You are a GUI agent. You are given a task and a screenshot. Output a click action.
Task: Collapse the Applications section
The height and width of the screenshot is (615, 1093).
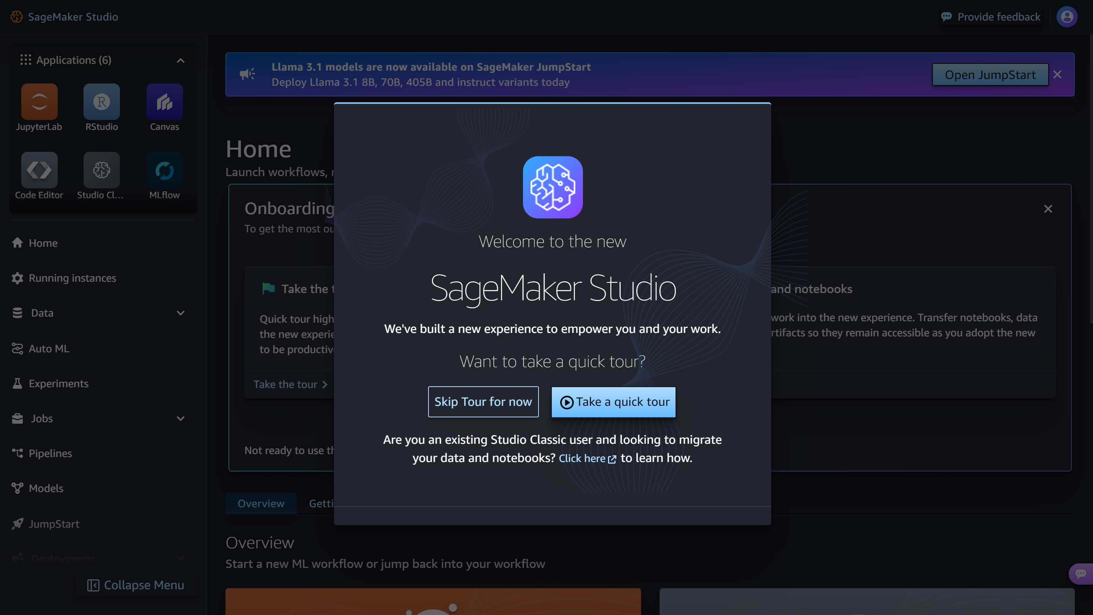point(180,60)
